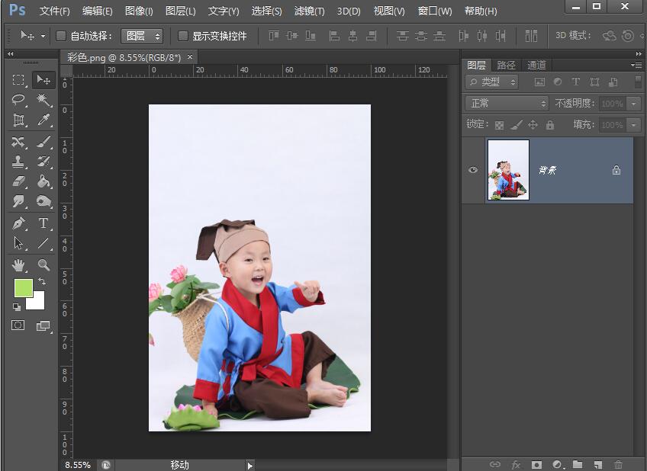Open the 滤镜(T) menu
This screenshot has width=647, height=471.
[x=309, y=11]
